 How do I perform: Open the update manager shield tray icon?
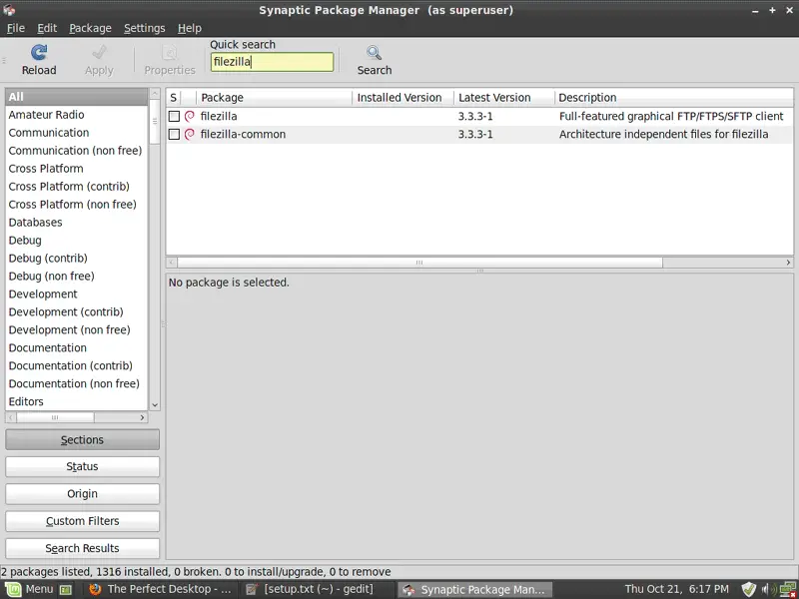(x=748, y=589)
